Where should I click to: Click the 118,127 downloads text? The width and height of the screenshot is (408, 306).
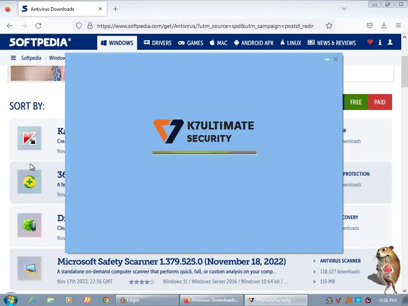click(x=340, y=271)
